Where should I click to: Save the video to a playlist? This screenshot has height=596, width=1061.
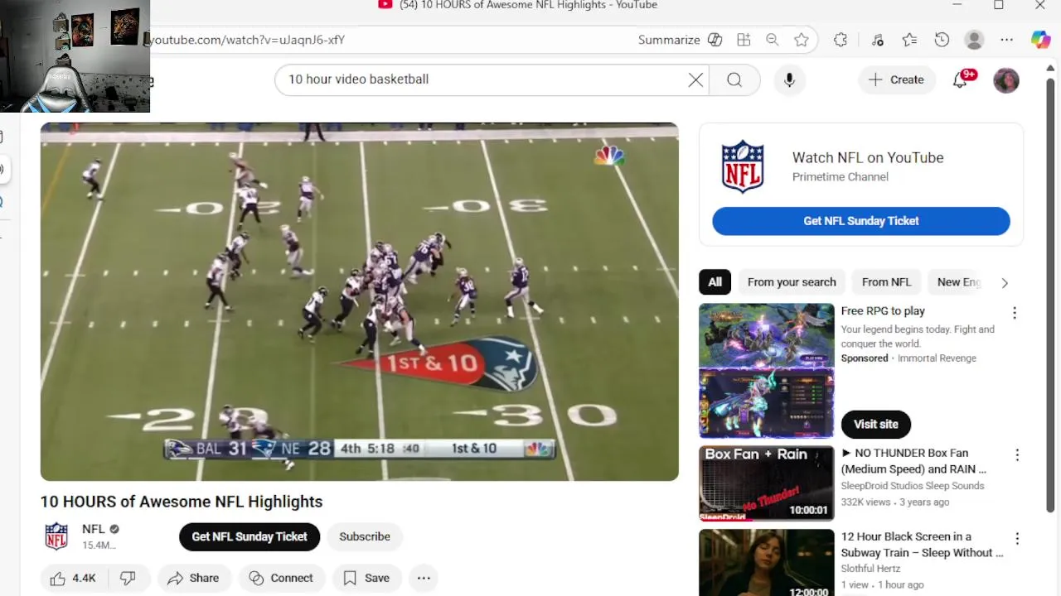(x=366, y=579)
